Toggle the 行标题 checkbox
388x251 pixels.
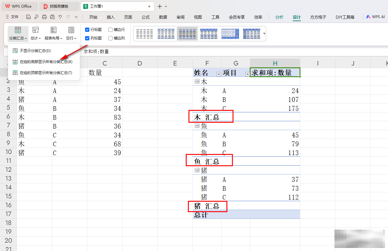pyautogui.click(x=87, y=30)
